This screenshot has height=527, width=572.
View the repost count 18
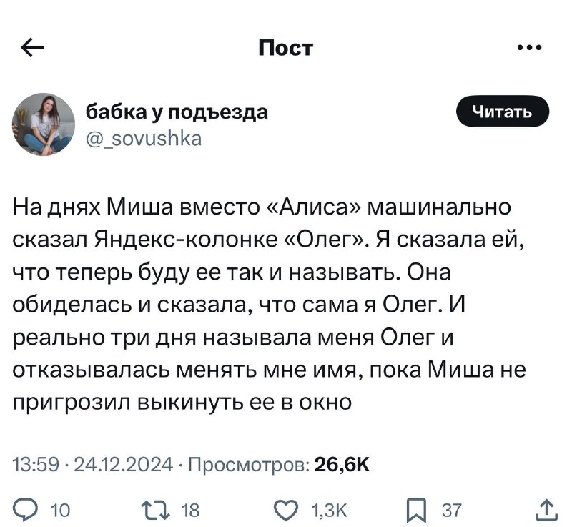[x=190, y=511]
